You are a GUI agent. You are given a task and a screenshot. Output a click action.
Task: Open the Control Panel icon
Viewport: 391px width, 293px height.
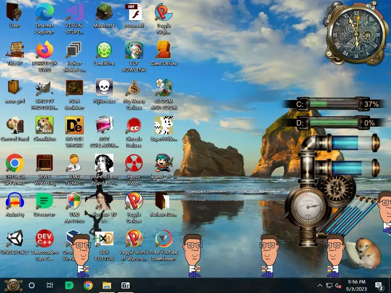click(15, 128)
